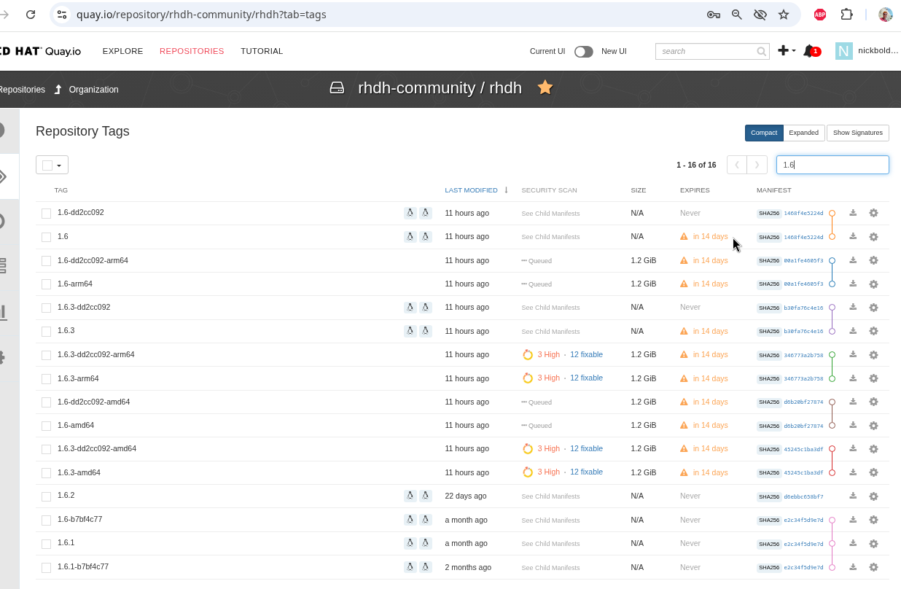Viewport: 901px width, 589px height.
Task: Open manifest SHA d6ebbc658bf7 for 1.6.2
Action: (803, 496)
